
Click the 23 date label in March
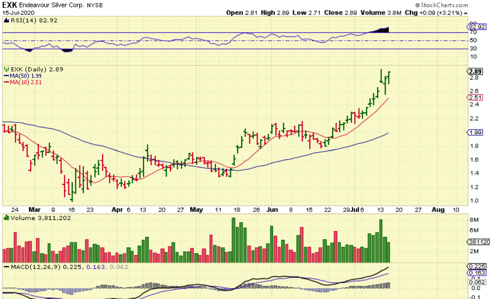pyautogui.click(x=90, y=210)
